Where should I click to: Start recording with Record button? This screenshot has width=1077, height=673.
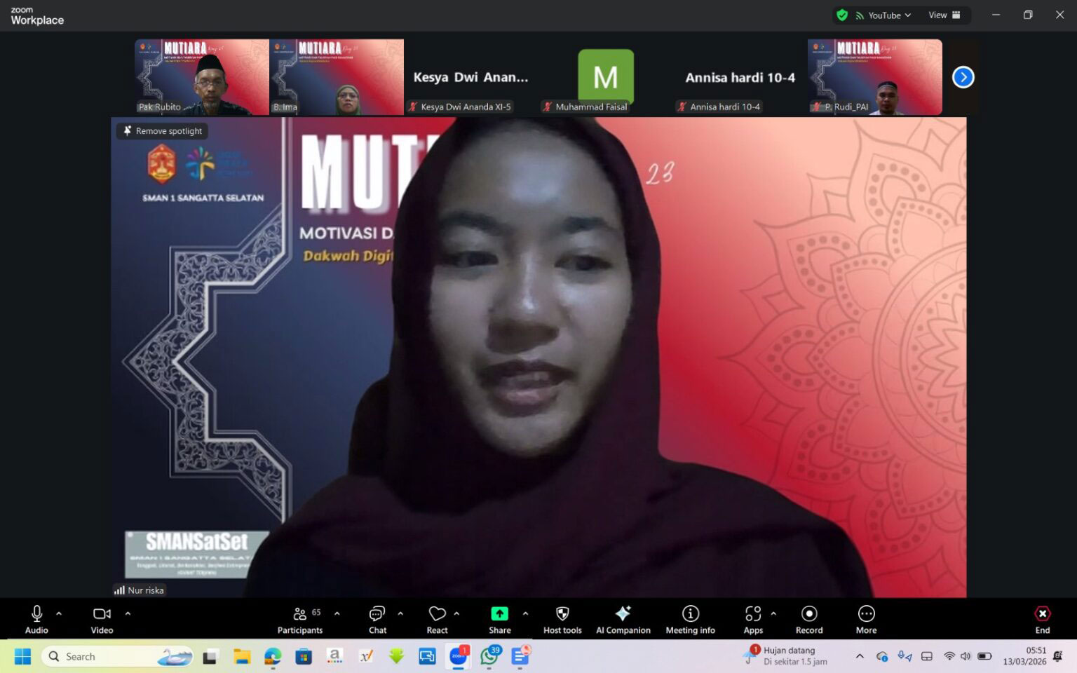(808, 619)
